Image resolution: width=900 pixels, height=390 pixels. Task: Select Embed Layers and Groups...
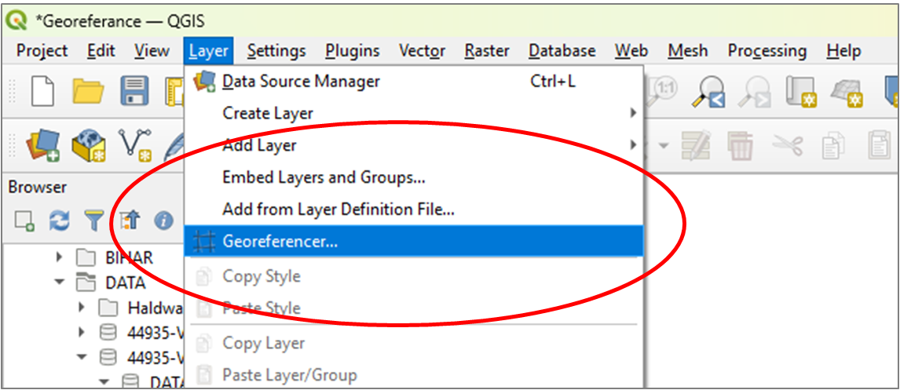pos(414,177)
